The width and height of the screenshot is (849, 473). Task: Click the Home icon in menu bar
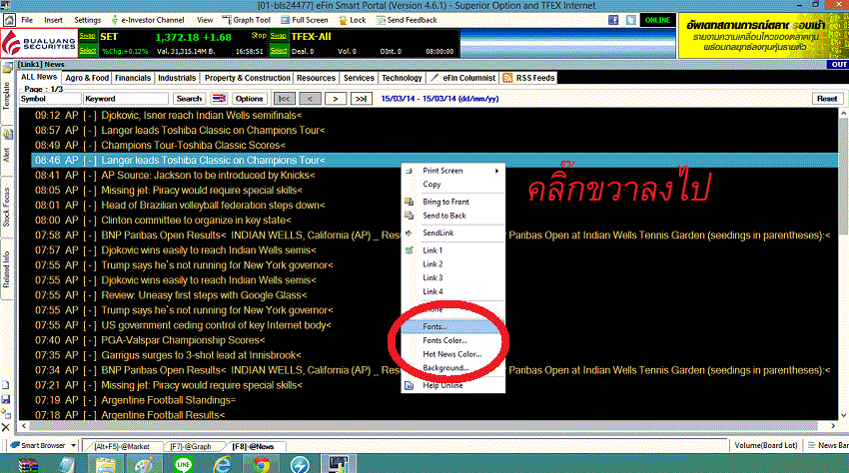[x=9, y=20]
